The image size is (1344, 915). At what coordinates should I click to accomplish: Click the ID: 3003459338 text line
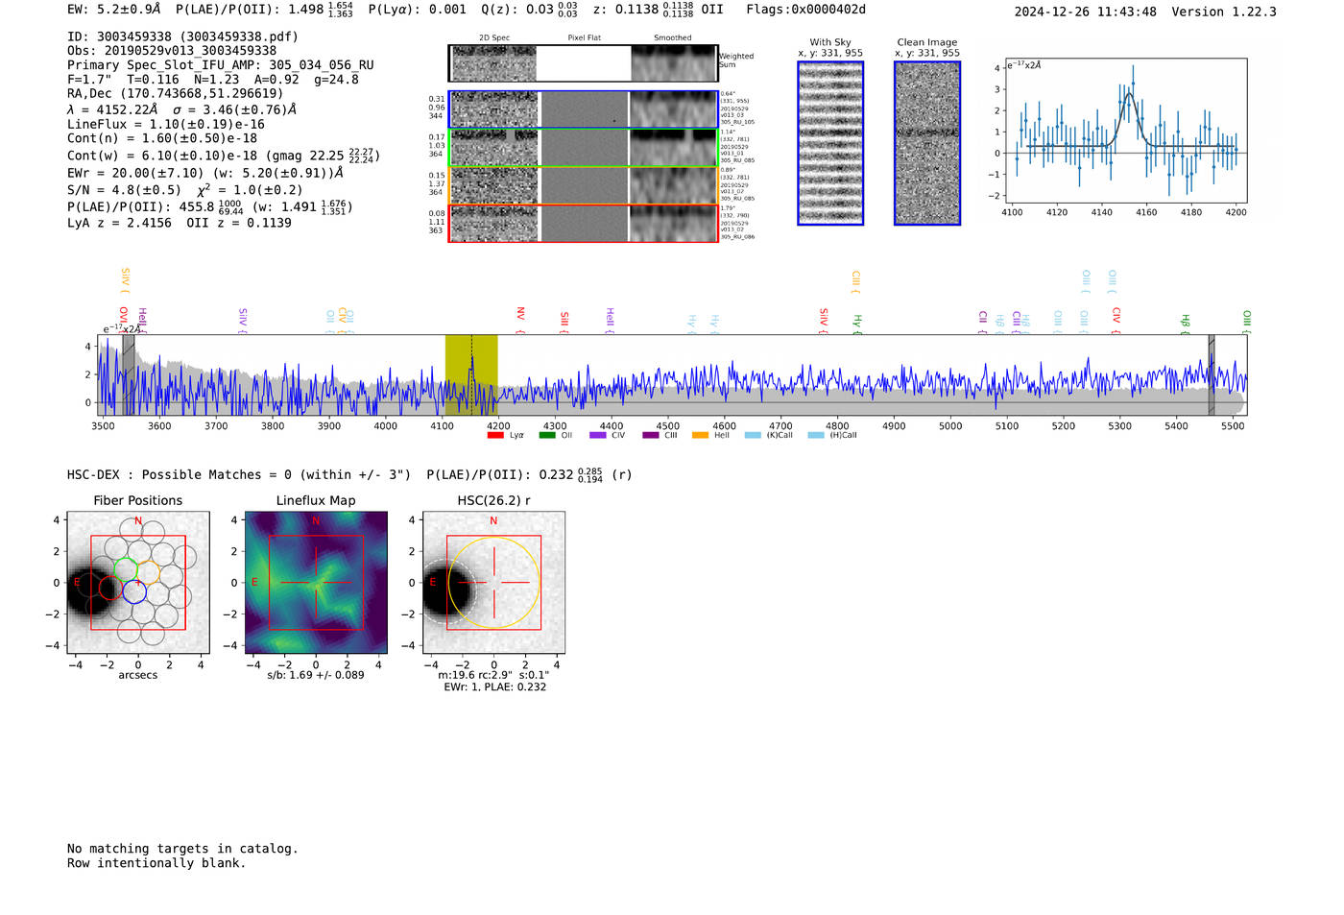coord(182,36)
